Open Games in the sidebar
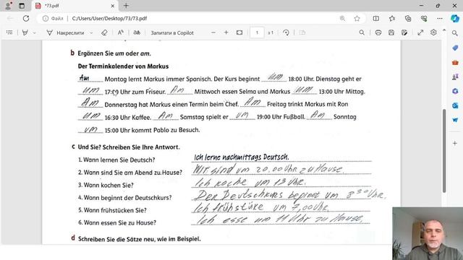Screen dimensions: 463x260 pos(455,77)
